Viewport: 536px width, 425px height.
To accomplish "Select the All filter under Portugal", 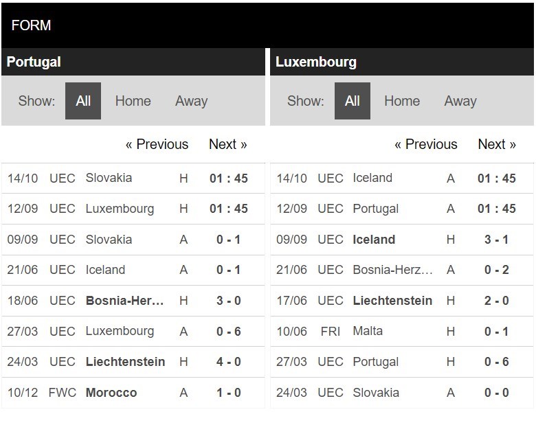I will 83,101.
